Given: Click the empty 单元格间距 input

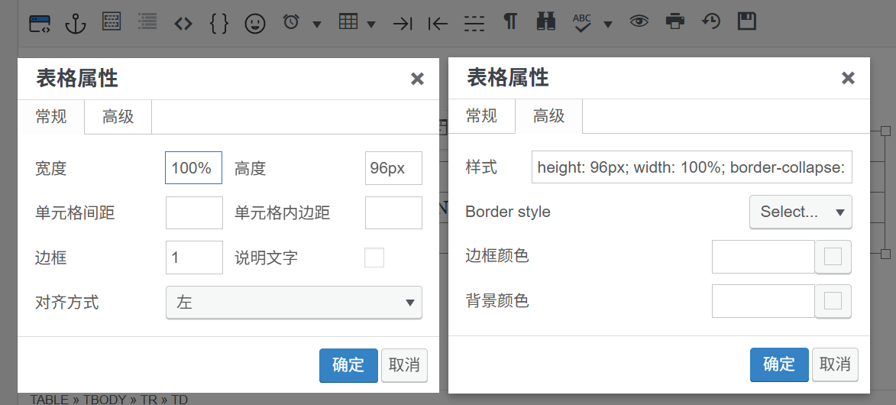Looking at the screenshot, I should pos(194,212).
